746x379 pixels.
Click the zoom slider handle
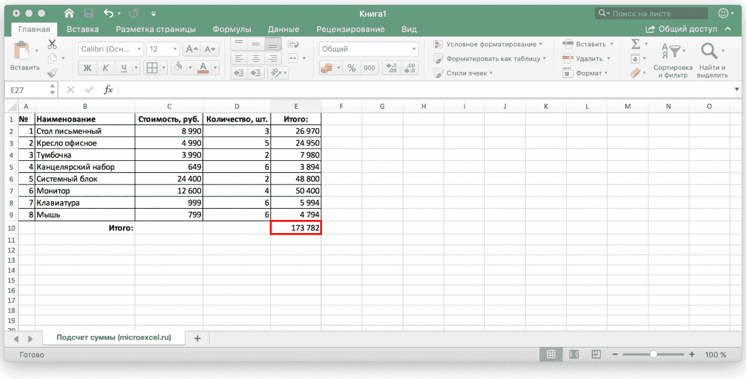(x=653, y=354)
